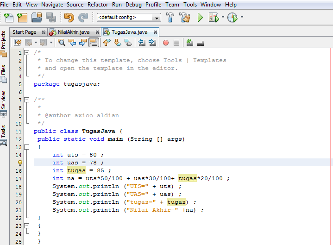Click the Last Edit icon in editor toolbar

coord(18,43)
